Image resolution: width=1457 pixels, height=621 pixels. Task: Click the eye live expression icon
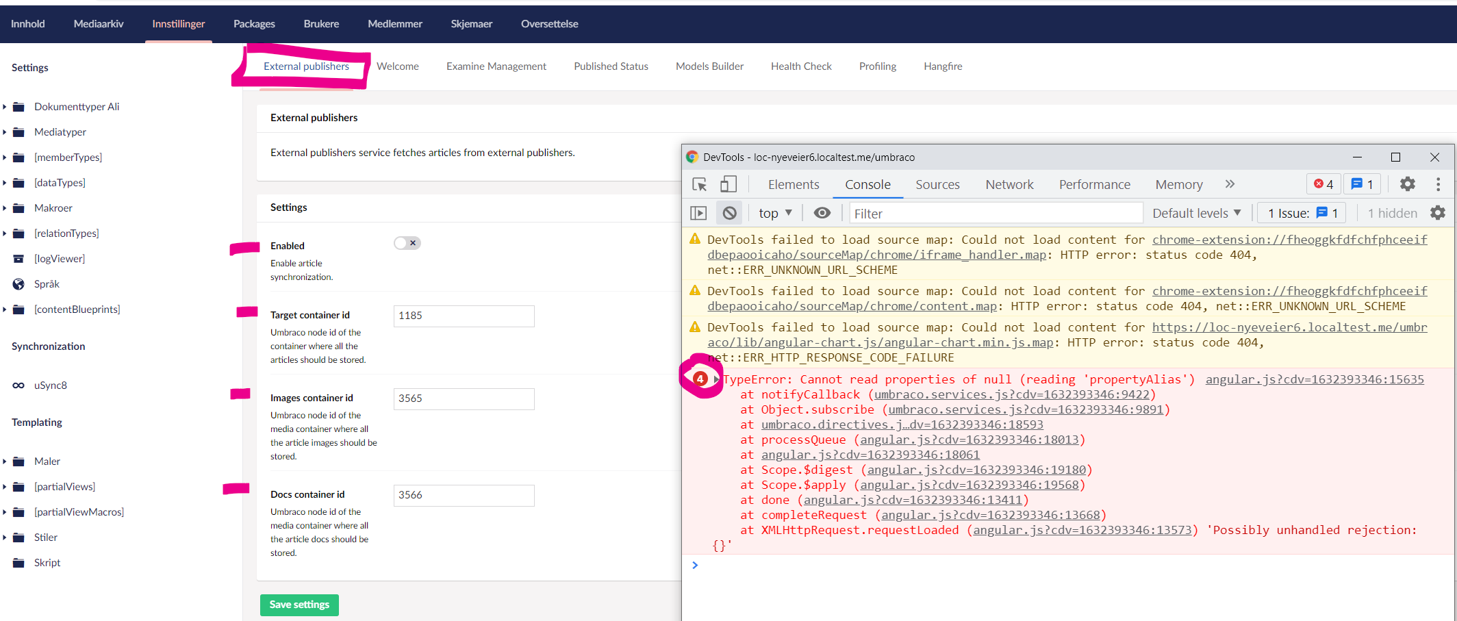point(822,214)
